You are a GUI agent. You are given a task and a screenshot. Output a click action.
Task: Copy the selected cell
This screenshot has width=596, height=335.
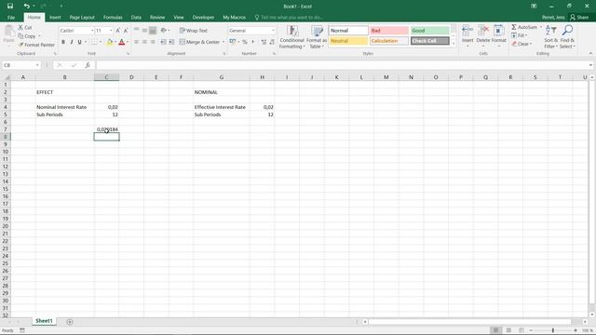tap(27, 36)
